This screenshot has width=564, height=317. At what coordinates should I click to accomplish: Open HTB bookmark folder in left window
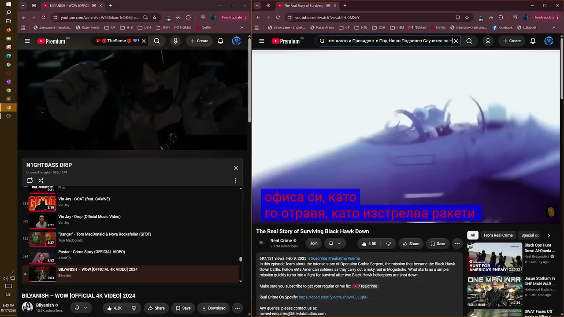pyautogui.click(x=126, y=27)
